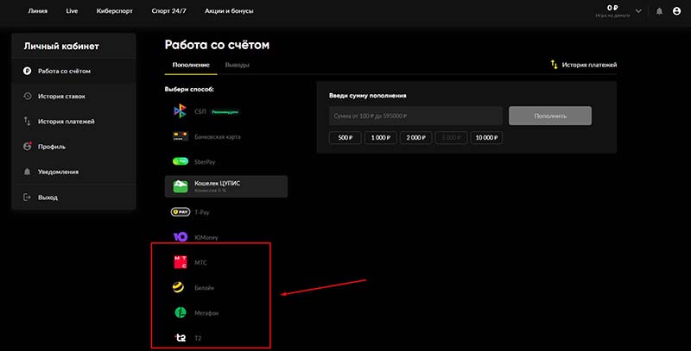Click the T2 logo icon
691x351 pixels.
click(181, 338)
